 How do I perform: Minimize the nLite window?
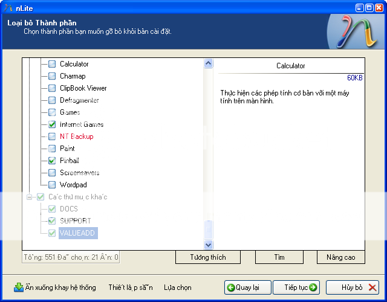click(x=359, y=8)
